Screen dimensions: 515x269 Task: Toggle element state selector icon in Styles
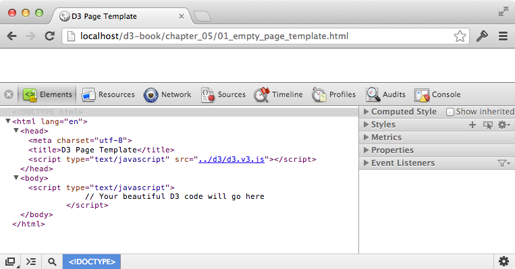[488, 125]
